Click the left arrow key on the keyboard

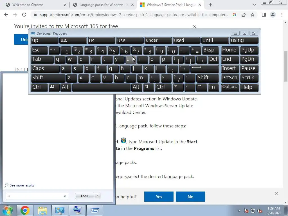coord(178,87)
